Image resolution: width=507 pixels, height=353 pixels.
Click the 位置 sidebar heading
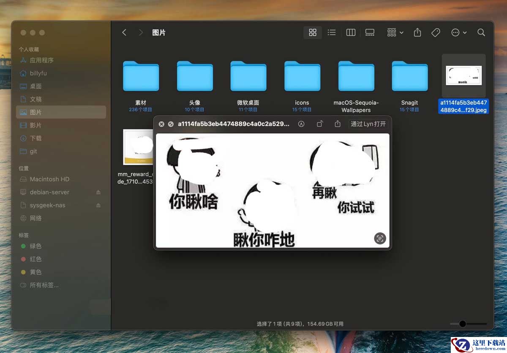click(24, 168)
